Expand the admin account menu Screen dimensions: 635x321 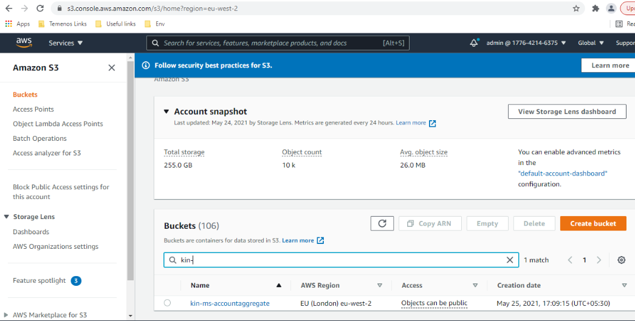(x=526, y=43)
